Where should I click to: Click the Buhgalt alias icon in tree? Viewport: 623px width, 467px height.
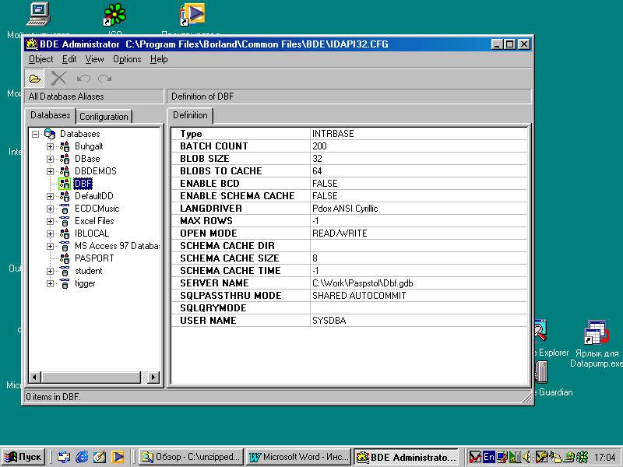pos(65,146)
